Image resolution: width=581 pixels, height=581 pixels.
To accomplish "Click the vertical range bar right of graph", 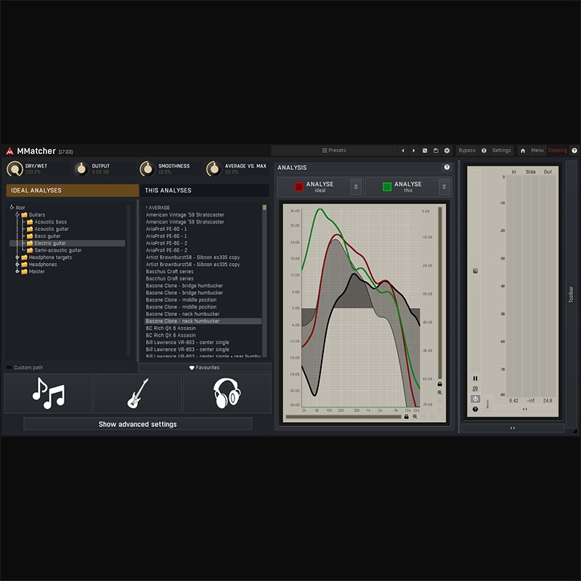I will tap(440, 293).
